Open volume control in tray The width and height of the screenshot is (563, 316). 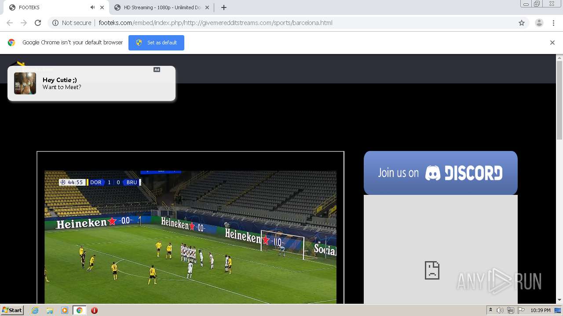point(500,310)
